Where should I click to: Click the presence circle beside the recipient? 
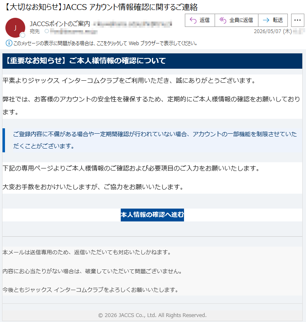(x=47, y=31)
